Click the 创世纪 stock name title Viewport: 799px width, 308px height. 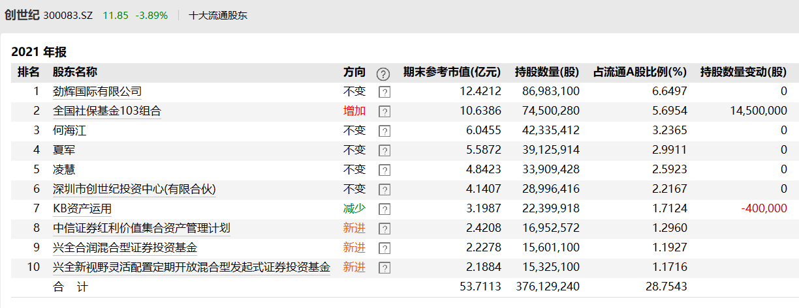(22, 14)
